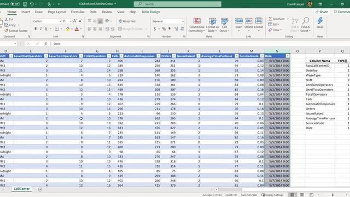This screenshot has height=197, width=350.
Task: Apply Comma Style format
Action: coord(170,28)
